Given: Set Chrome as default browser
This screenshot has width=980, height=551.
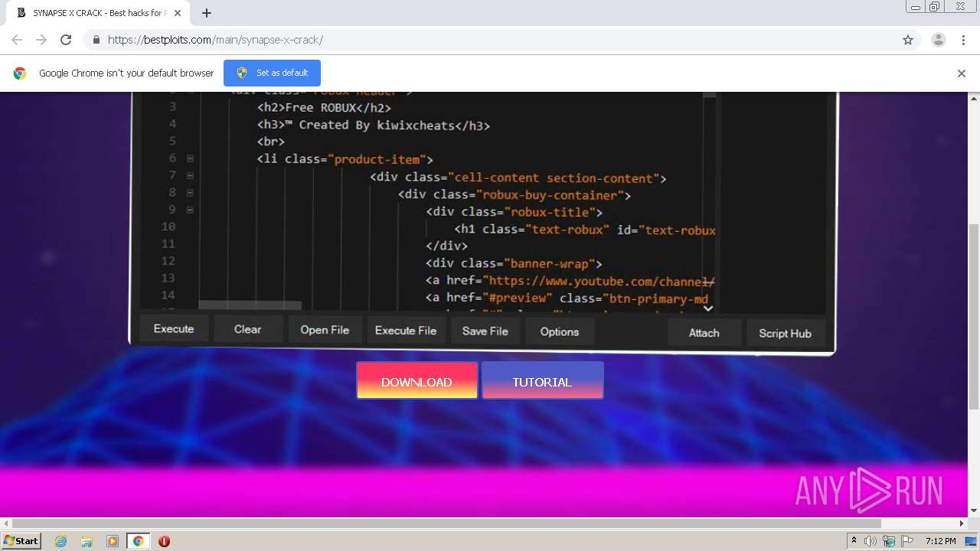Looking at the screenshot, I should (x=272, y=73).
